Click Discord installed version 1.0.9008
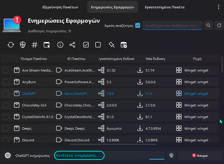The width and height of the screenshot is (224, 164). click(113, 140)
